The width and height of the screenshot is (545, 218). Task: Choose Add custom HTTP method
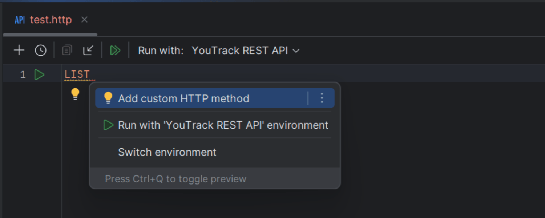click(x=183, y=98)
